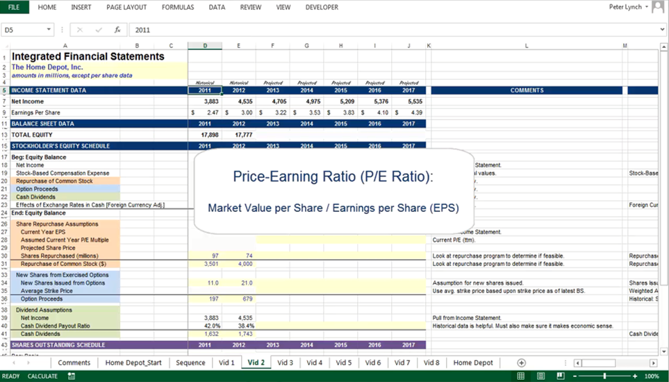Switch to the Vid 1 sheet tab
Image resolution: width=669 pixels, height=382 pixels.
pyautogui.click(x=226, y=363)
